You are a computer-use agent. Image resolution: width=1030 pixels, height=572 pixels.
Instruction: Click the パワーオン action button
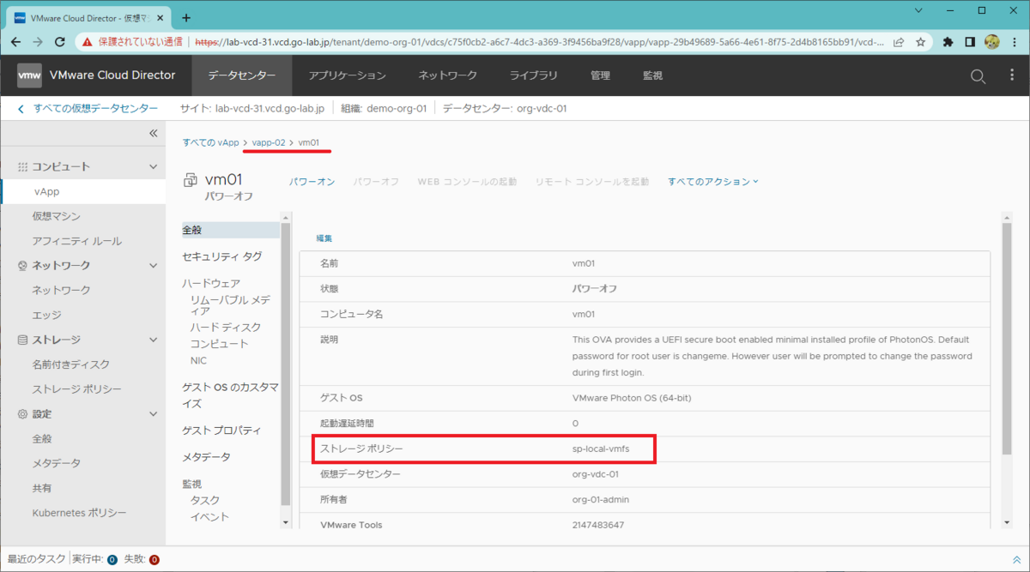(312, 182)
